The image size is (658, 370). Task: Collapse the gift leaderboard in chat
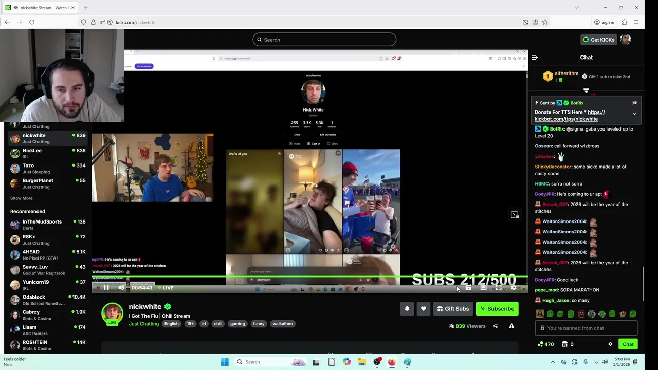pos(586,90)
